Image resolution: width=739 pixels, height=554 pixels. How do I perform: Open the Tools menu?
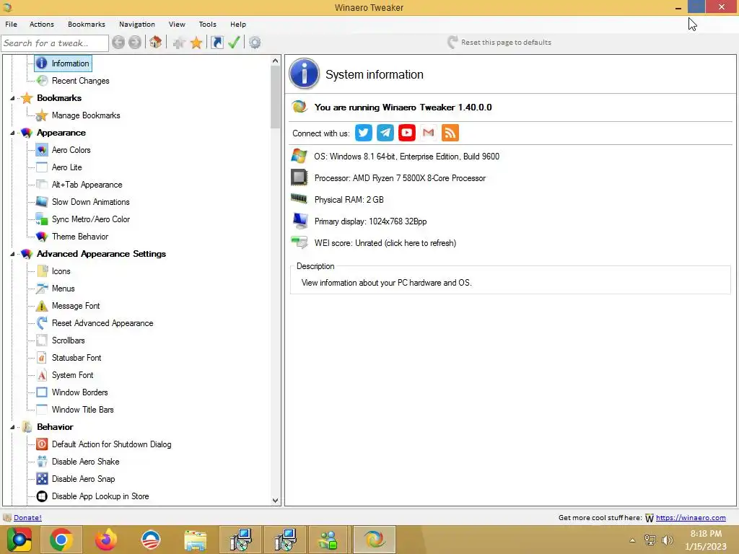click(207, 24)
